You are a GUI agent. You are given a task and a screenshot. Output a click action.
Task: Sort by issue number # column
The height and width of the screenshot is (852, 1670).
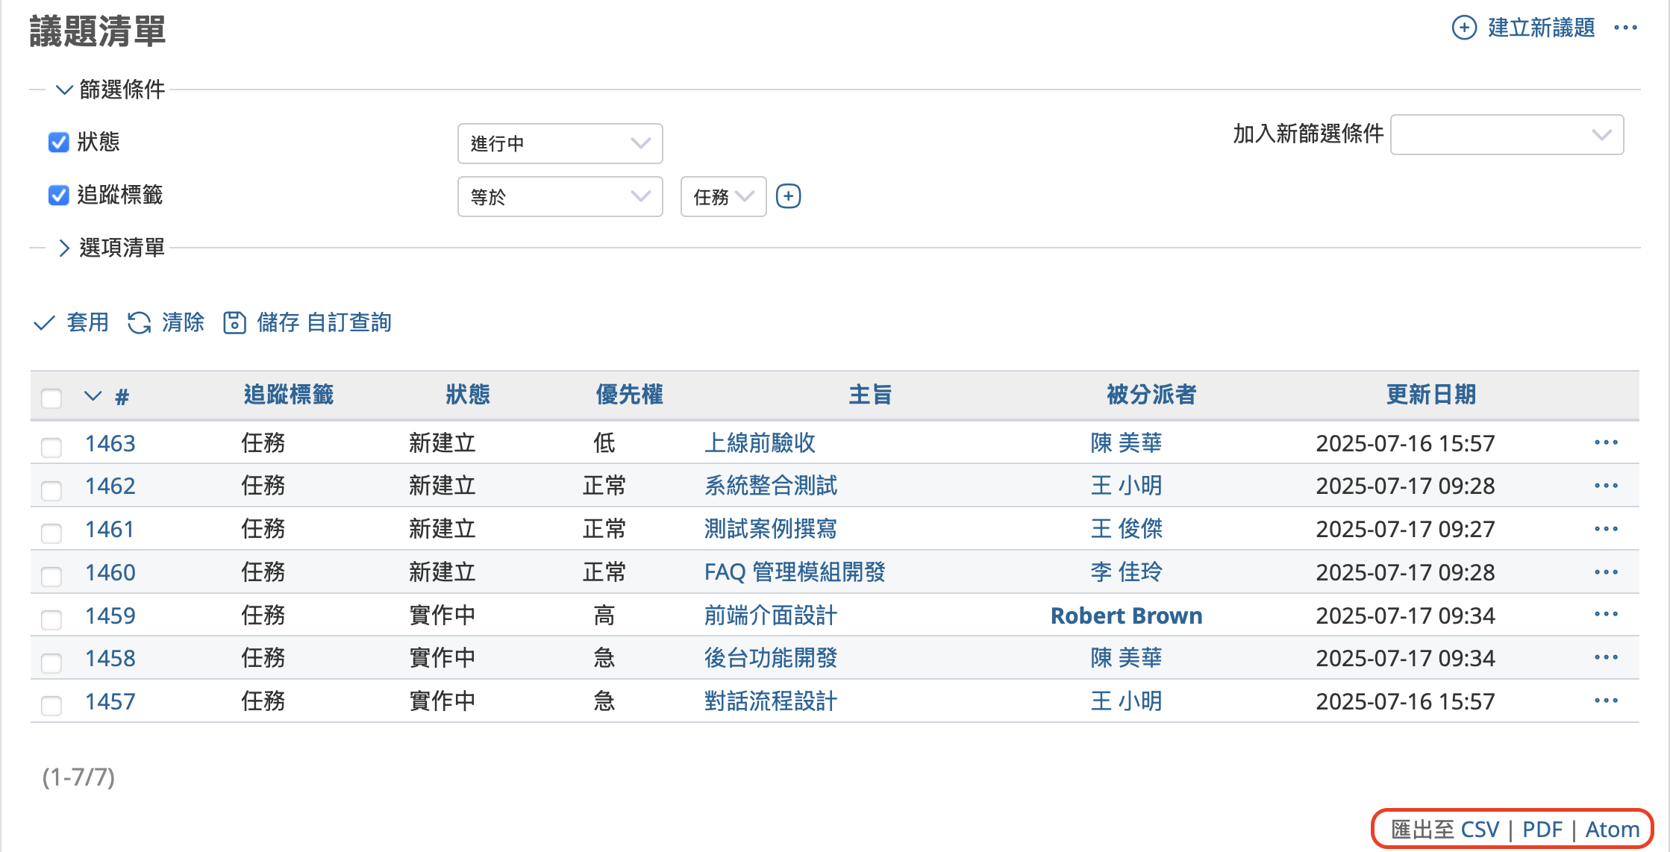[x=122, y=396]
